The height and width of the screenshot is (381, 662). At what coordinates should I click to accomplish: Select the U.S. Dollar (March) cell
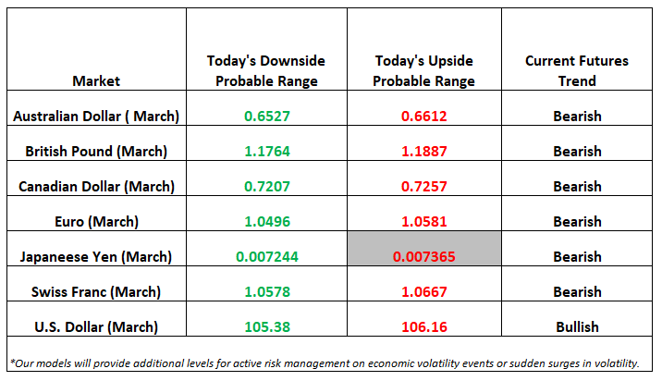pos(96,319)
